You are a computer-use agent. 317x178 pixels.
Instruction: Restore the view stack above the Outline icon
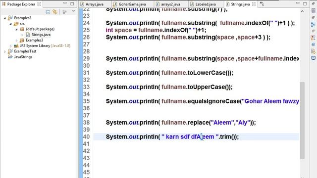click(x=313, y=18)
